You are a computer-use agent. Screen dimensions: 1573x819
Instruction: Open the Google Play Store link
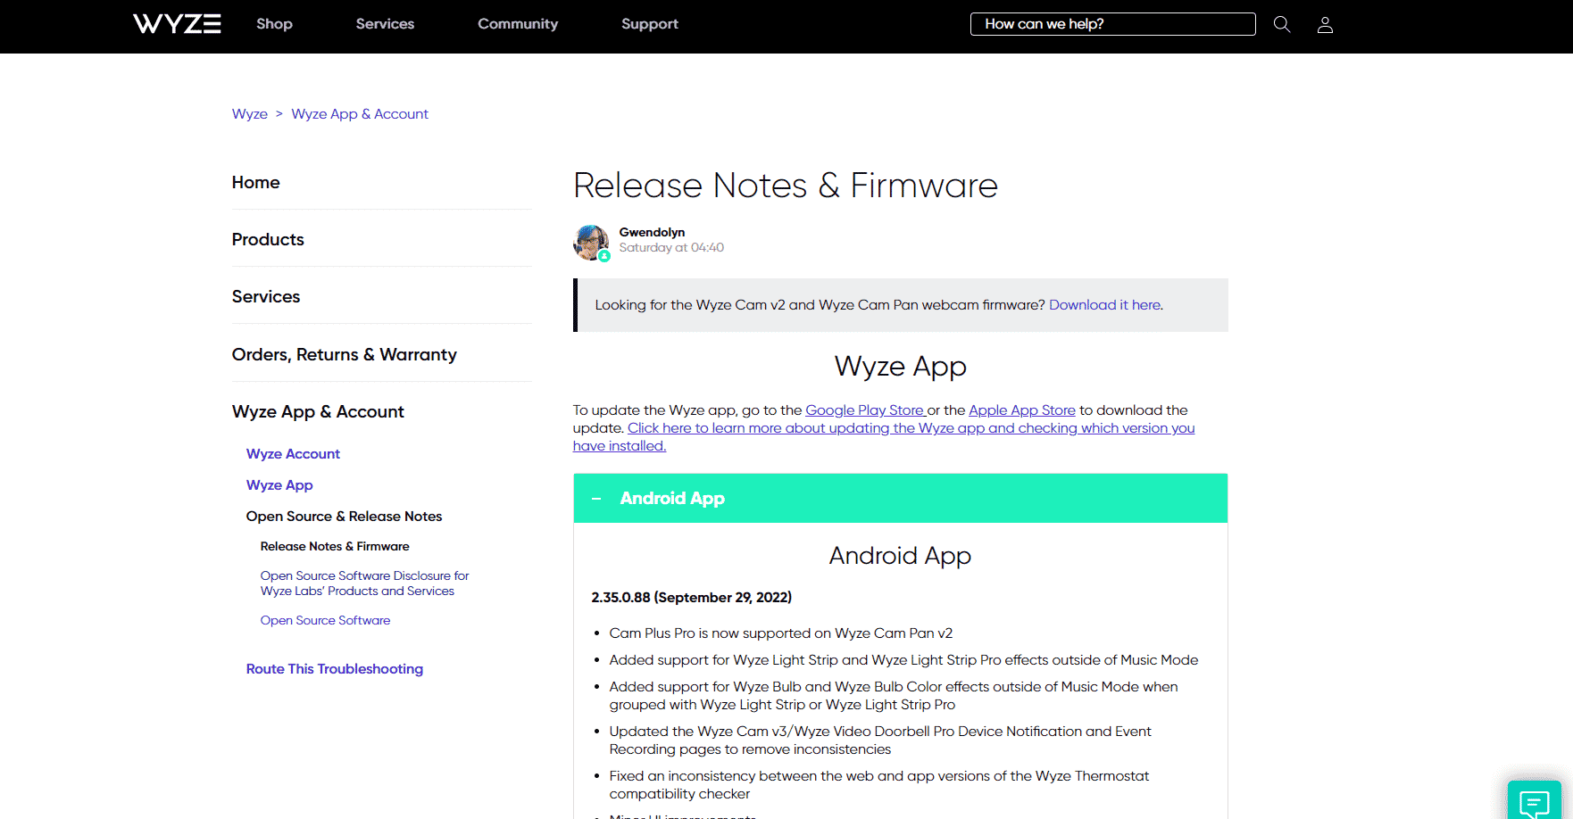pyautogui.click(x=865, y=410)
